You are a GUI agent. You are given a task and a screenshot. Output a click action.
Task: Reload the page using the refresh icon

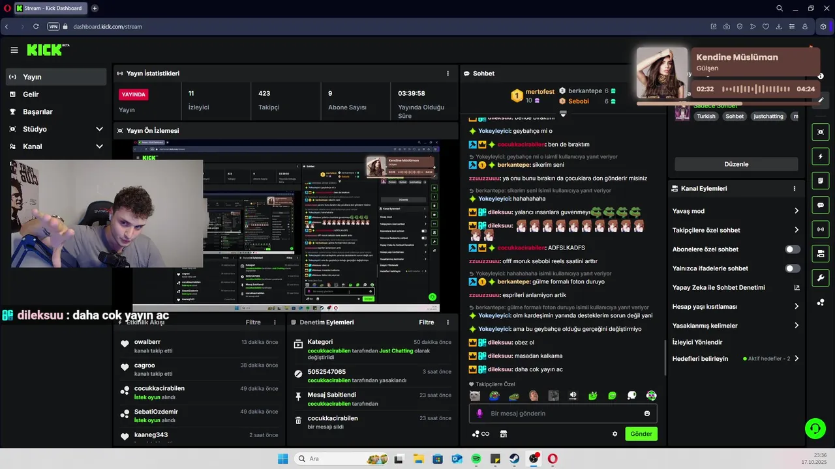tap(36, 27)
